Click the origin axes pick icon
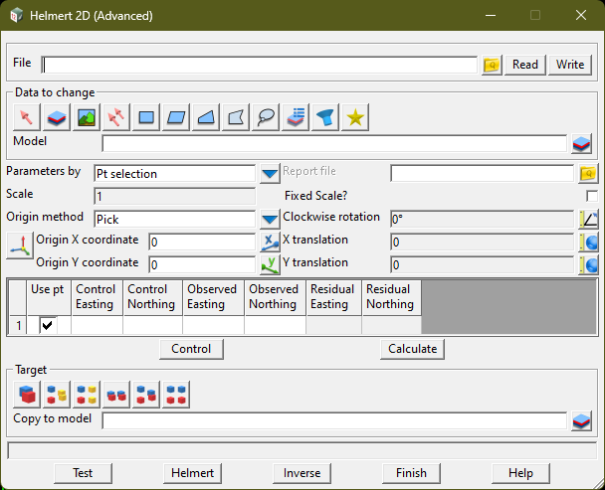 (x=19, y=244)
